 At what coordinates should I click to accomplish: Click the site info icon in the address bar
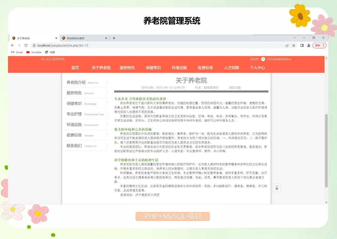[x=34, y=45]
